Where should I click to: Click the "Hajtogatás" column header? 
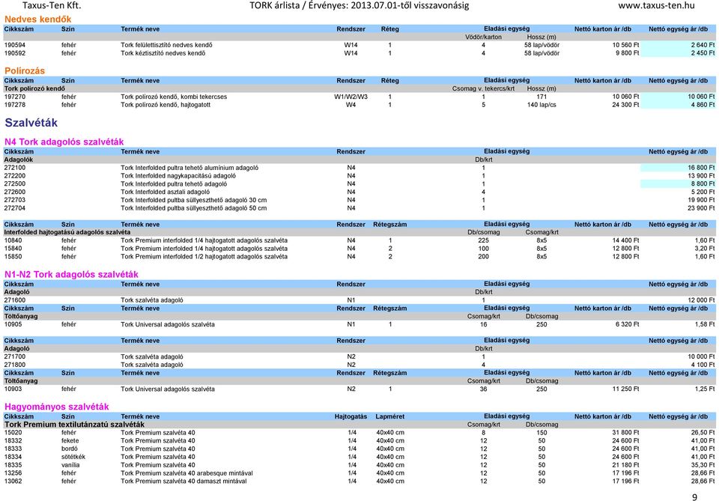pyautogui.click(x=351, y=416)
